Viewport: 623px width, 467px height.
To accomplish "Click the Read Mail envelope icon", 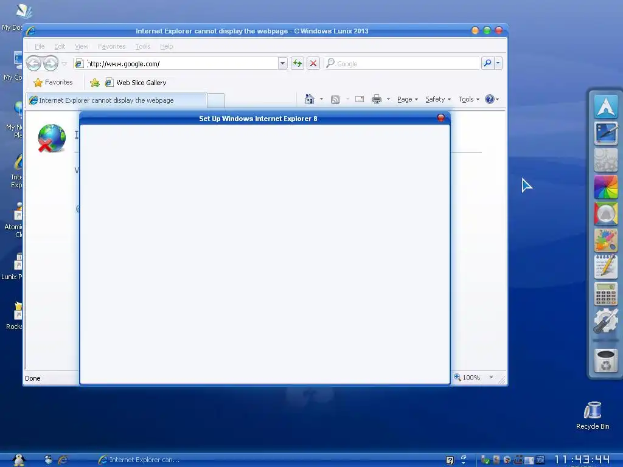I will click(x=360, y=99).
